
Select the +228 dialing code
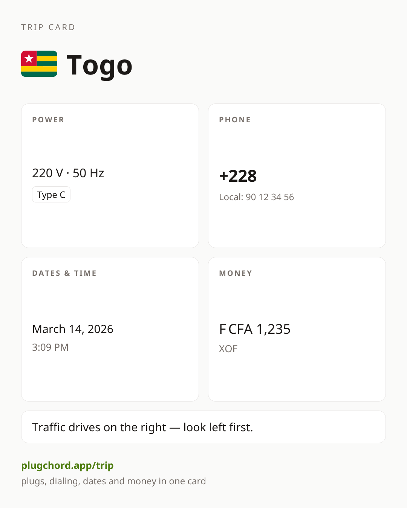click(x=238, y=176)
